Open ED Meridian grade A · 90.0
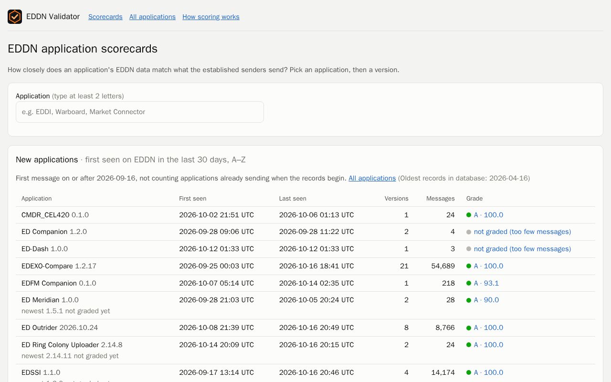 [486, 300]
